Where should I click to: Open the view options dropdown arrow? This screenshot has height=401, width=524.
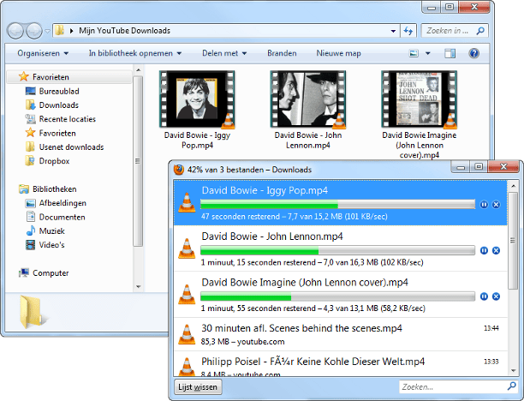point(427,53)
